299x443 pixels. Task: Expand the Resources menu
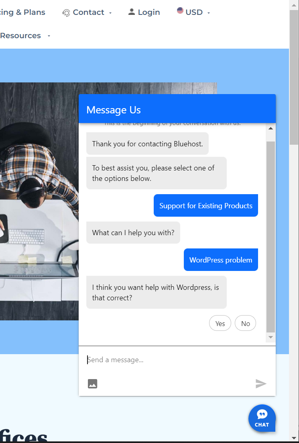pos(25,36)
